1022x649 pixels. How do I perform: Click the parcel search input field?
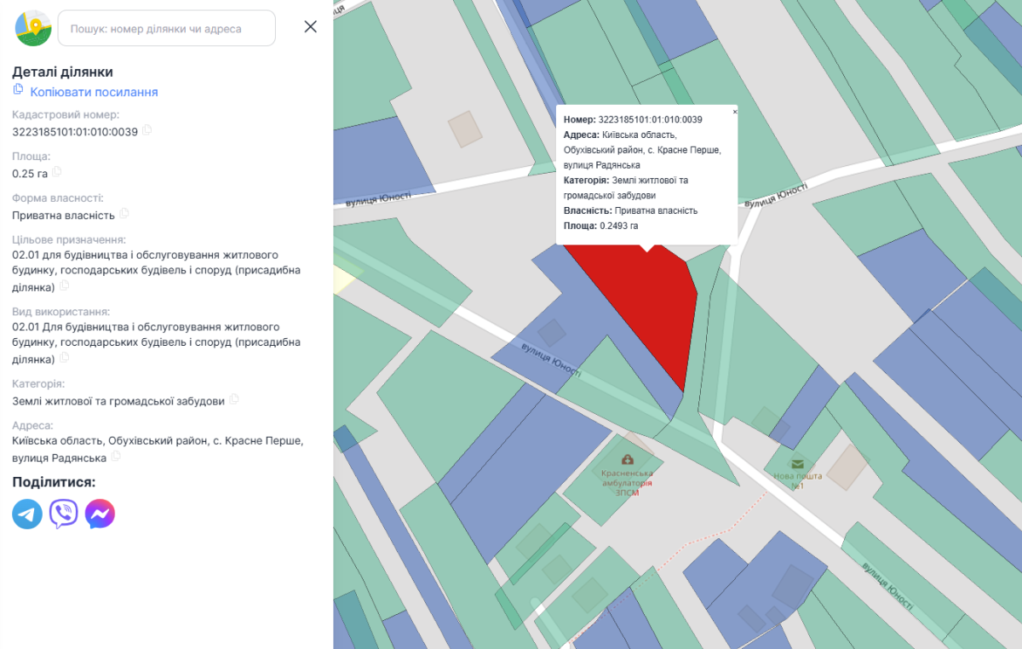(167, 28)
